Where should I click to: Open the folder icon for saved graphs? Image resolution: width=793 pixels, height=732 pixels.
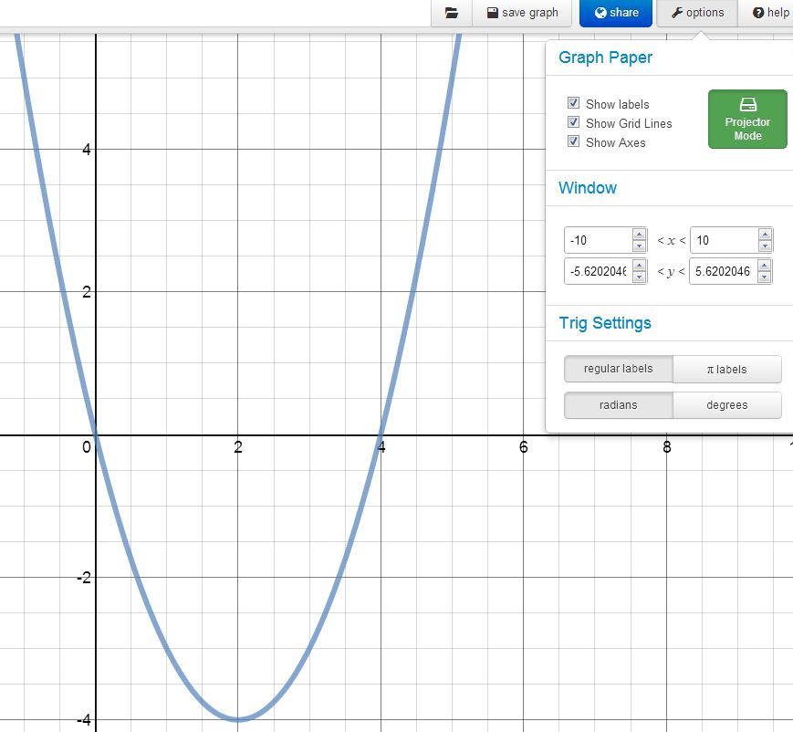pyautogui.click(x=451, y=13)
